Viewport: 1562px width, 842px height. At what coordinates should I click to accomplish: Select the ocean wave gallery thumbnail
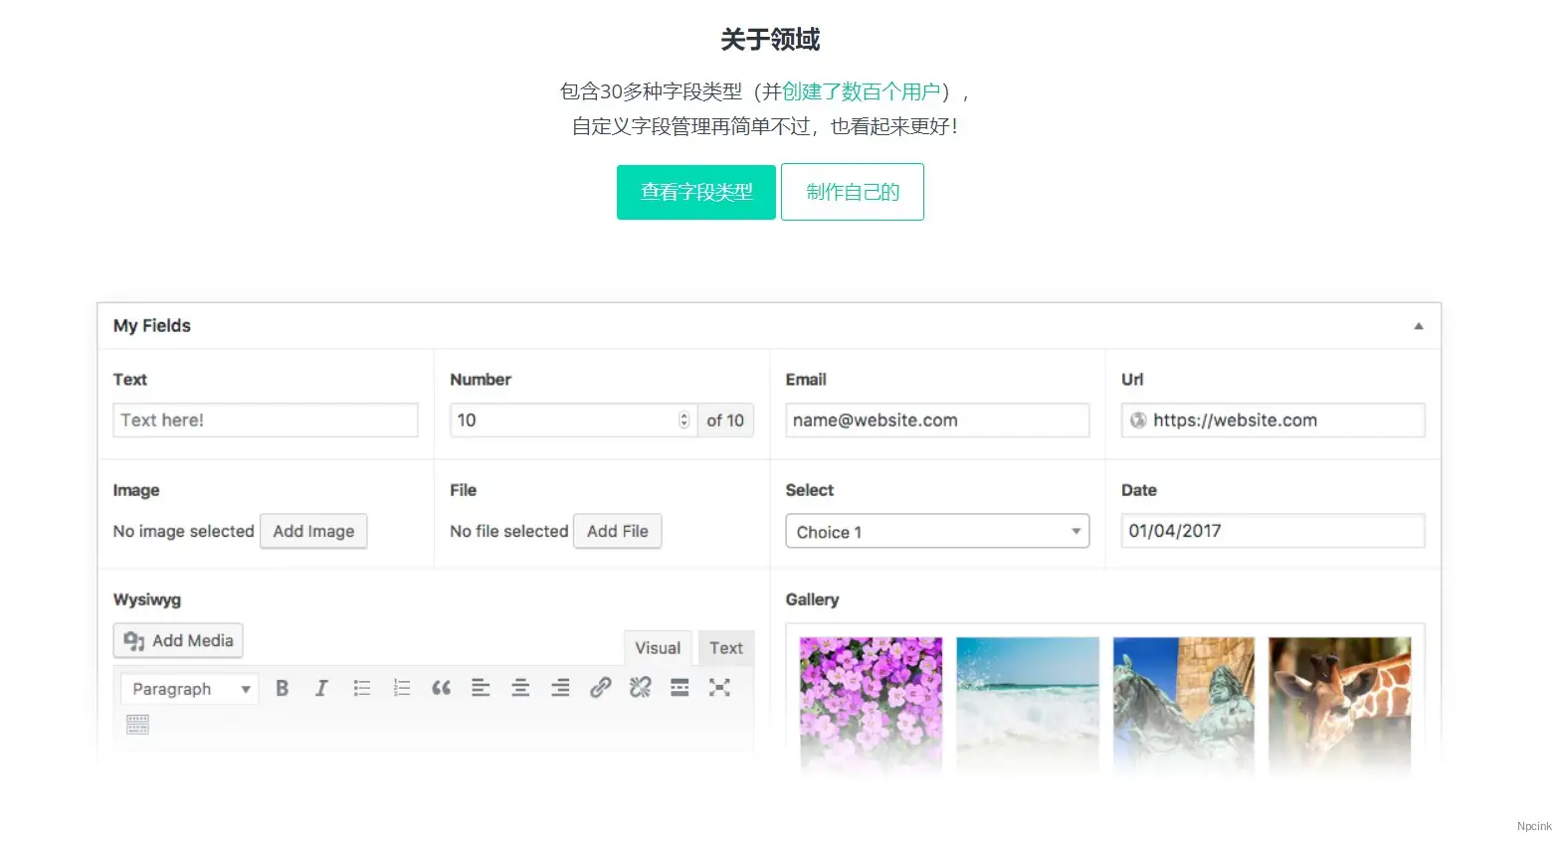tap(1028, 704)
